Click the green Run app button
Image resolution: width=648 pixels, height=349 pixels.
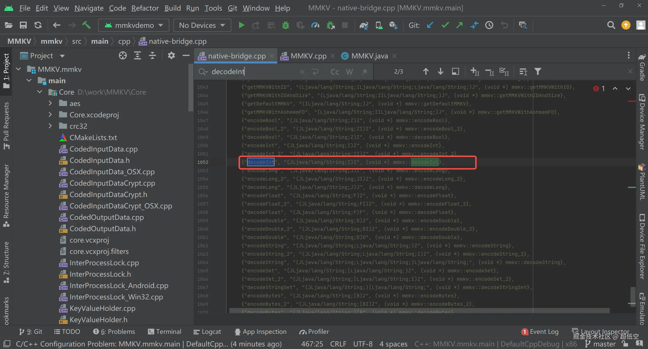pyautogui.click(x=241, y=25)
